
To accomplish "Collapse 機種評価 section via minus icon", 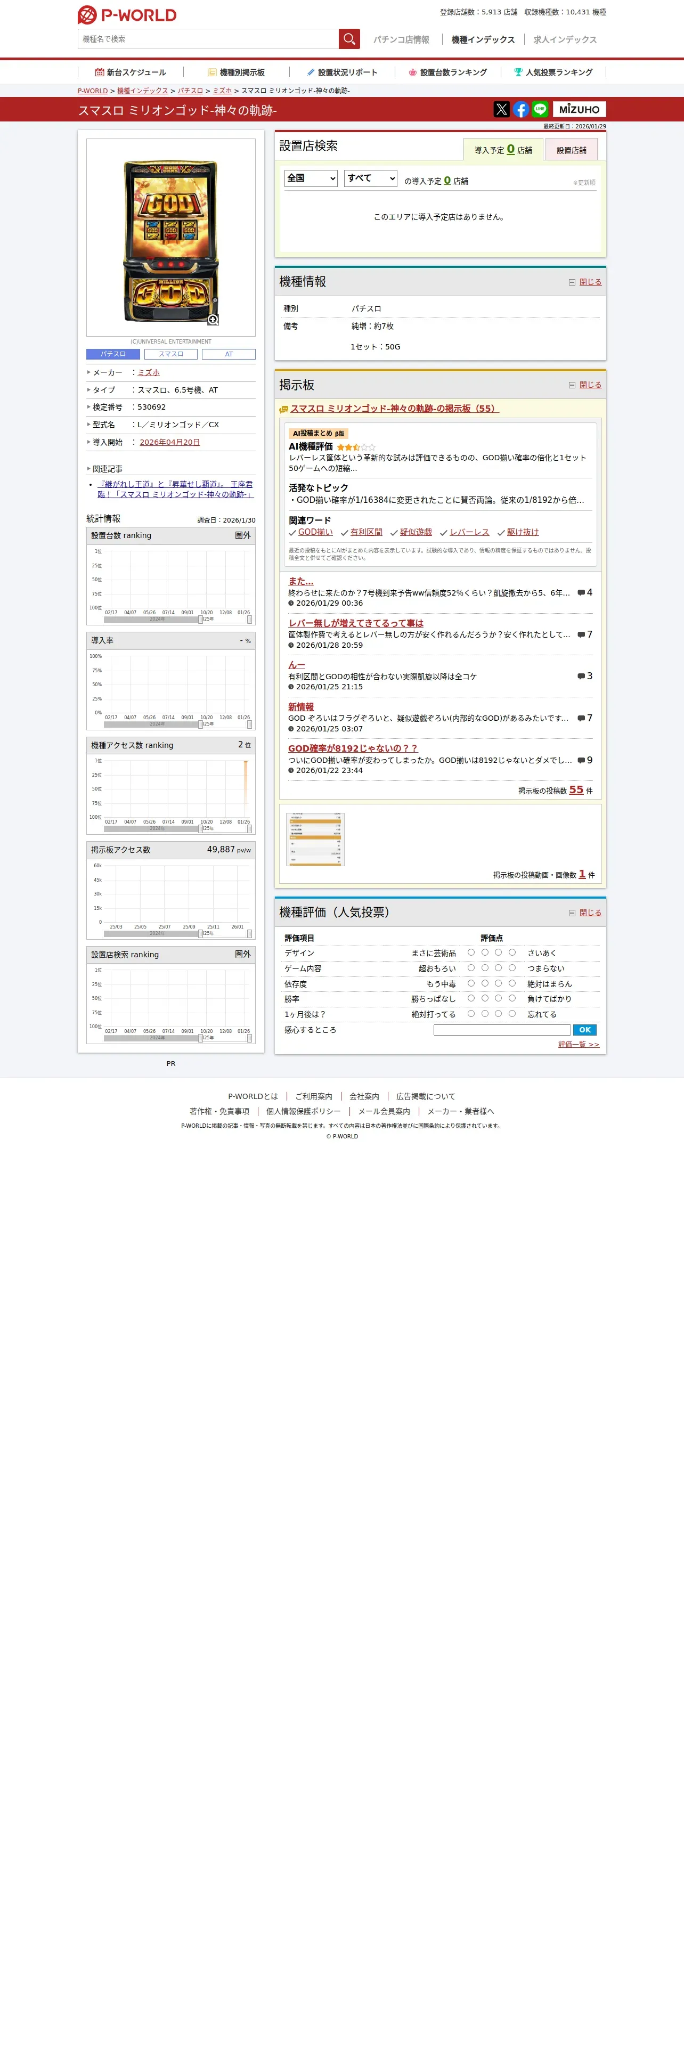I will (572, 913).
